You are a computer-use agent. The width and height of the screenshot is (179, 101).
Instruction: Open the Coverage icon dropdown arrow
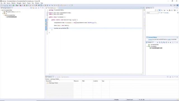[19, 5]
